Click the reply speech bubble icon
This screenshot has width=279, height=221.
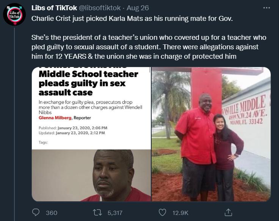[36, 212]
